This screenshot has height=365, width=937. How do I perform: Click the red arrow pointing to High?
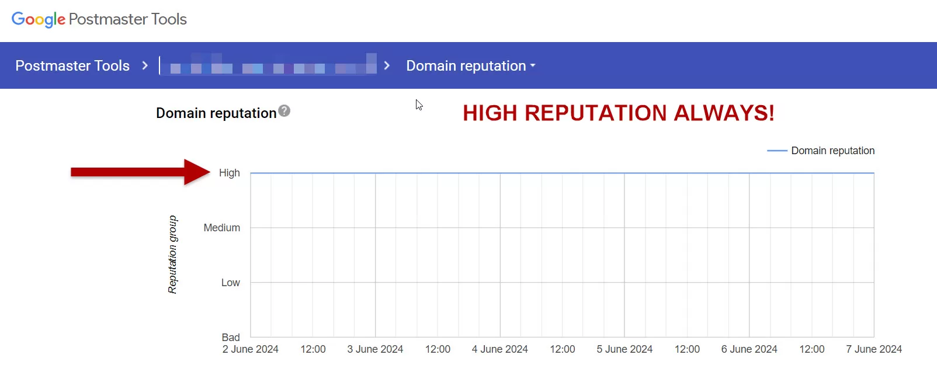(x=140, y=172)
